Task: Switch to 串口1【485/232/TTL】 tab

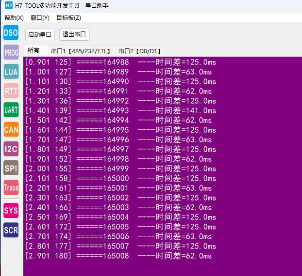Action: pos(82,51)
